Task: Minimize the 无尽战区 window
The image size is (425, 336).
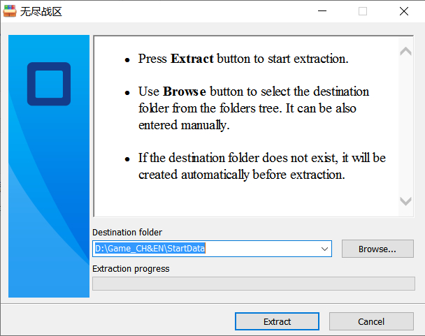Action: coord(322,11)
